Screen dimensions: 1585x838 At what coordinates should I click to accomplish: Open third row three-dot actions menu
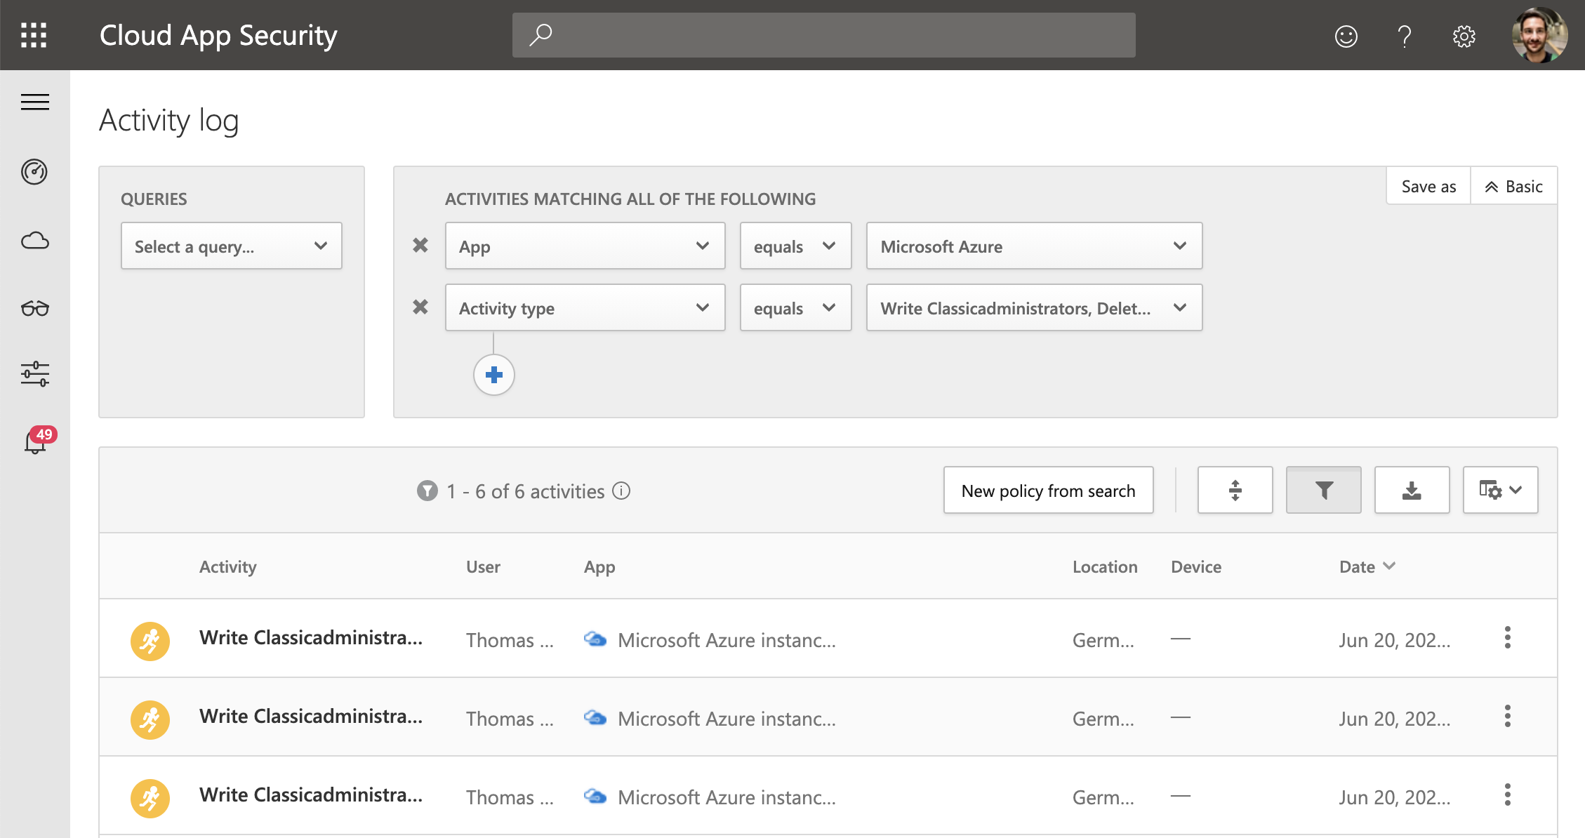1507,794
